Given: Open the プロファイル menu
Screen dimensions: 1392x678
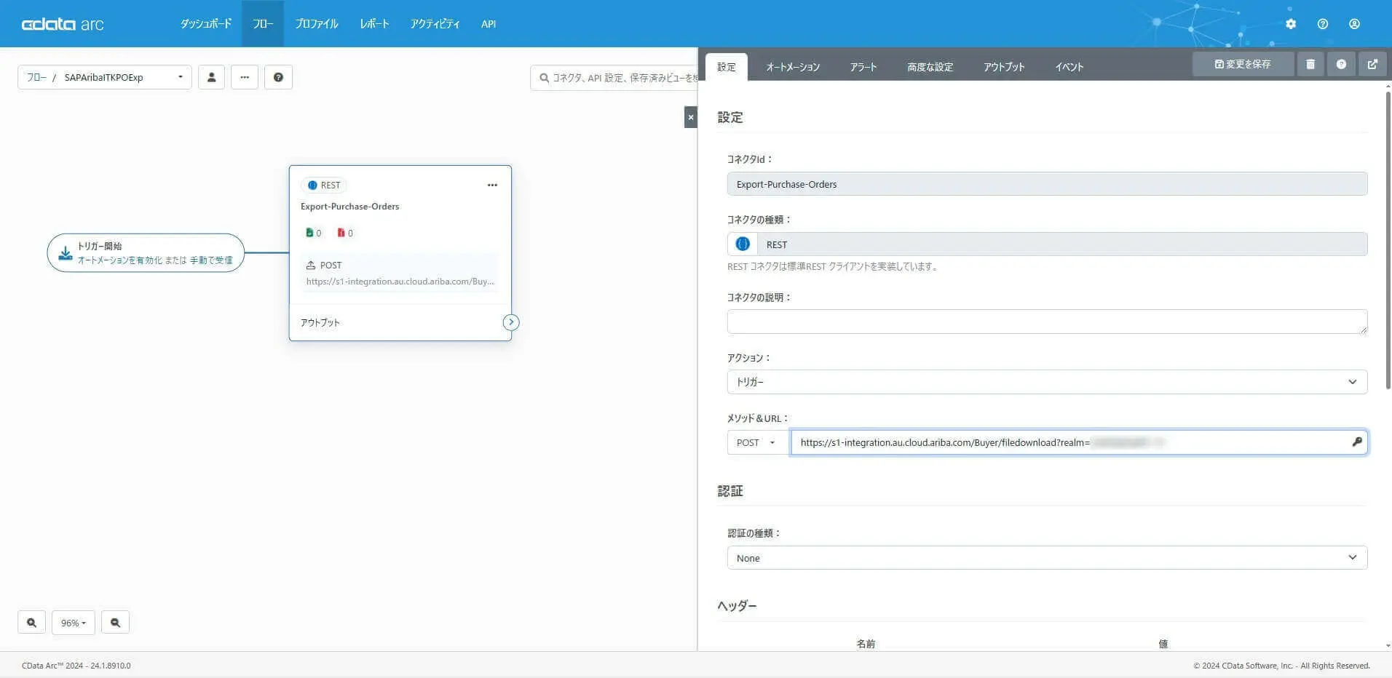Looking at the screenshot, I should pyautogui.click(x=317, y=24).
